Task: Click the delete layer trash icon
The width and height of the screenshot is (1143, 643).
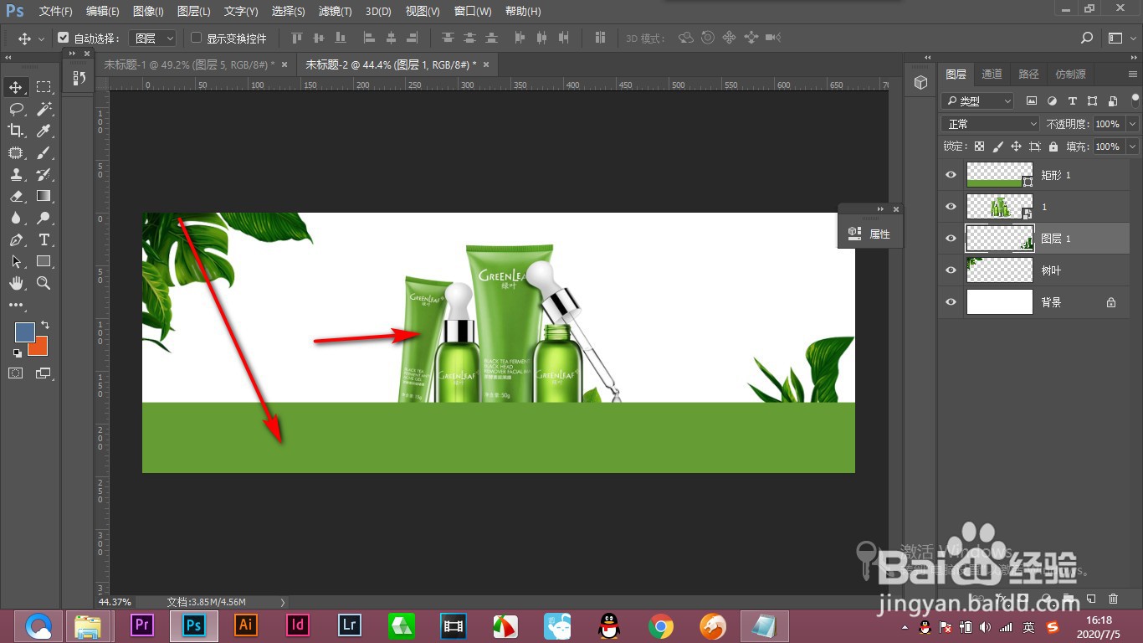Action: (x=1113, y=599)
